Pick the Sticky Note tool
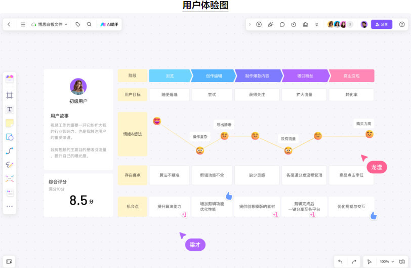 pos(10,123)
